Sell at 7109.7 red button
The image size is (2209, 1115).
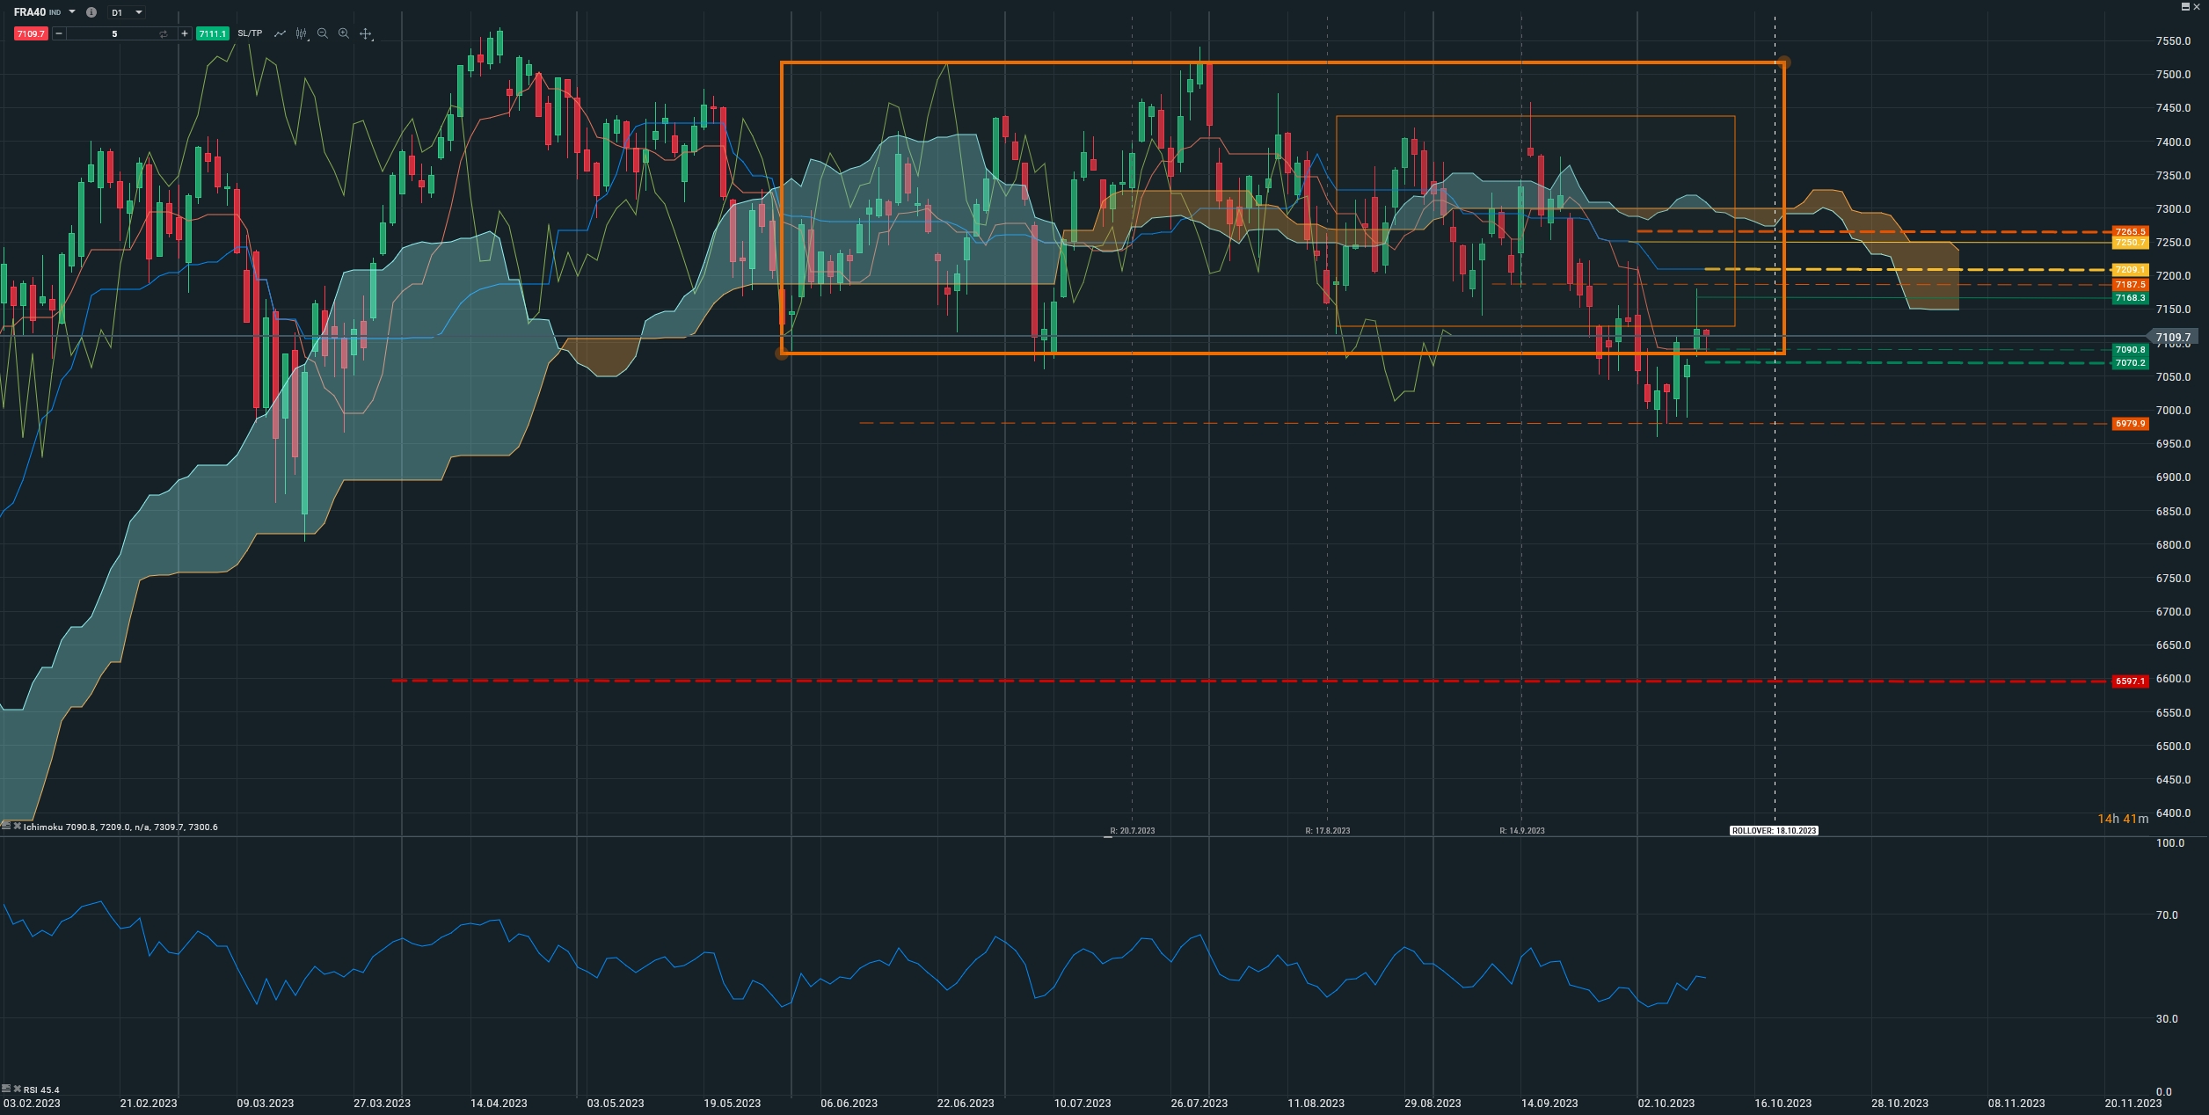(31, 33)
